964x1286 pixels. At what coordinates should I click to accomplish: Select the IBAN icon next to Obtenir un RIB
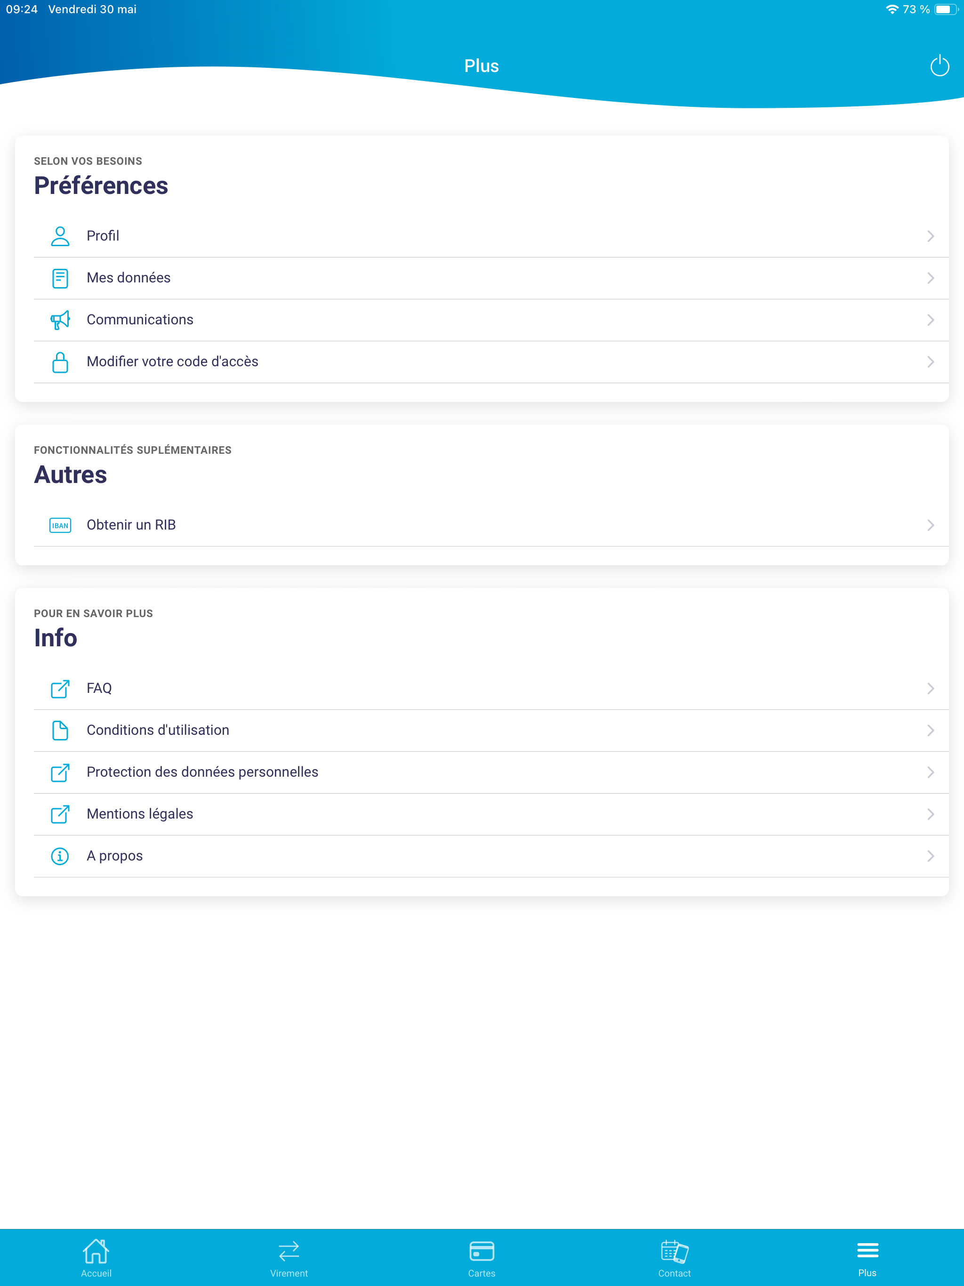point(60,525)
